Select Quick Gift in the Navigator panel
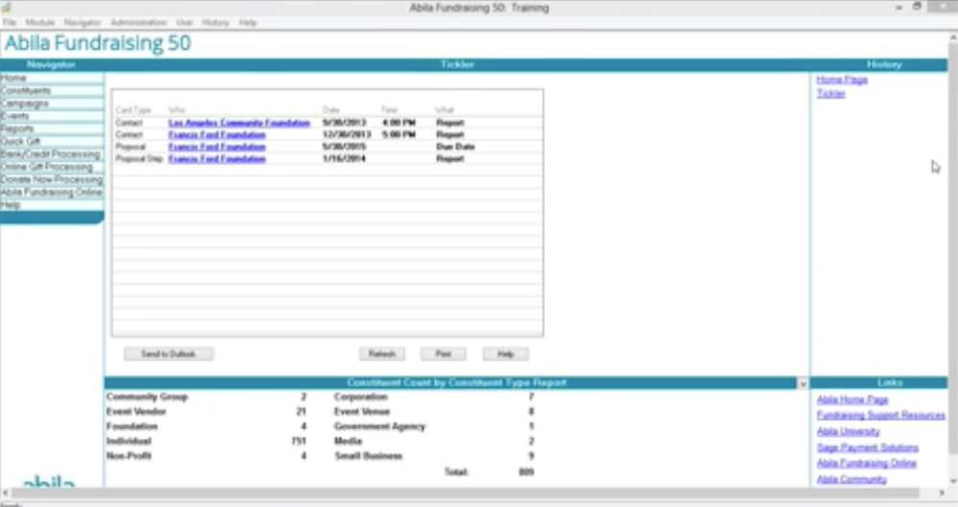958x507 pixels. [52, 141]
